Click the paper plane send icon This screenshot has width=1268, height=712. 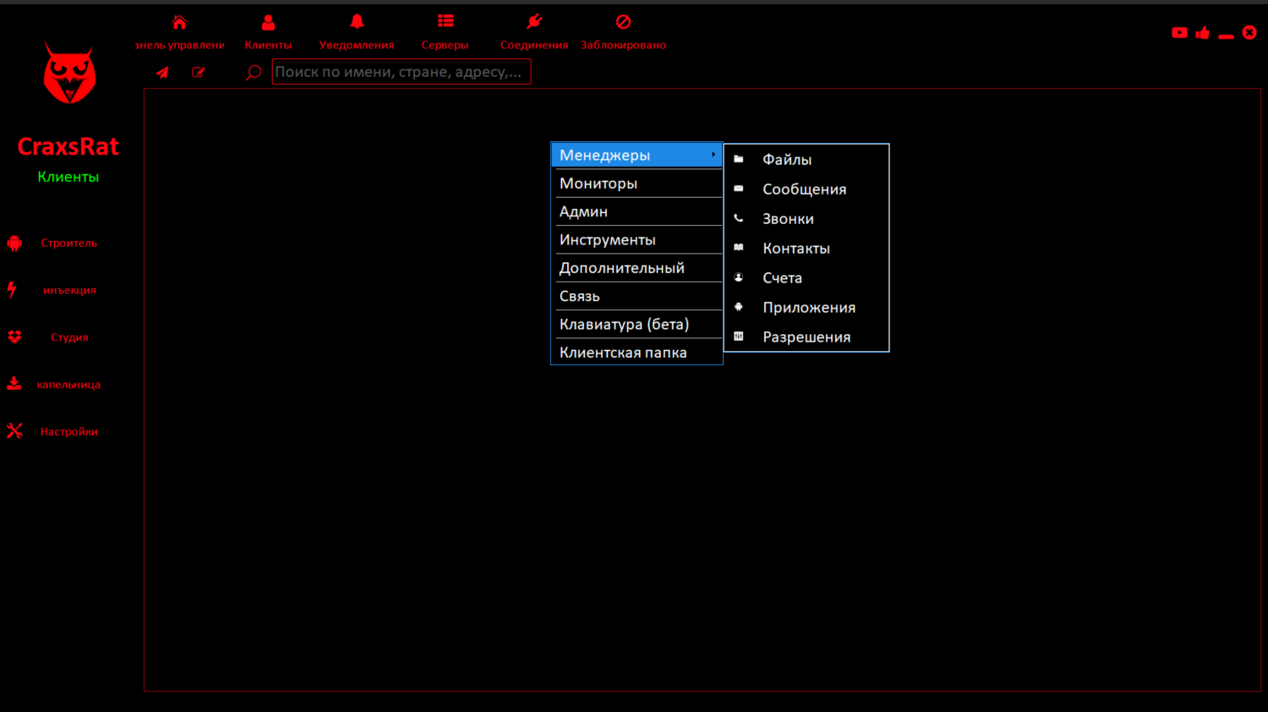[x=161, y=72]
